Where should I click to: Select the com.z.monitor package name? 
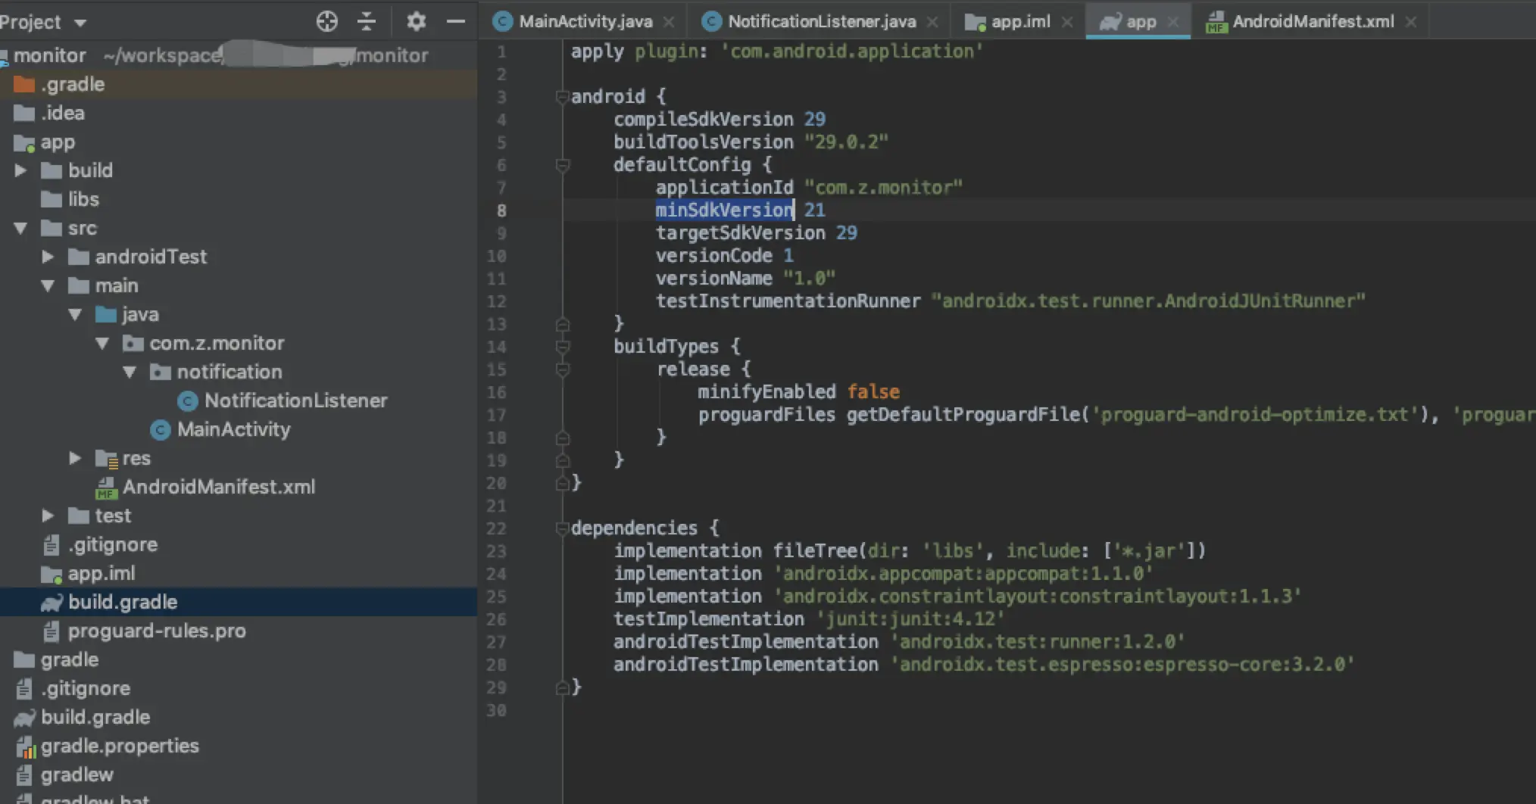coord(217,343)
